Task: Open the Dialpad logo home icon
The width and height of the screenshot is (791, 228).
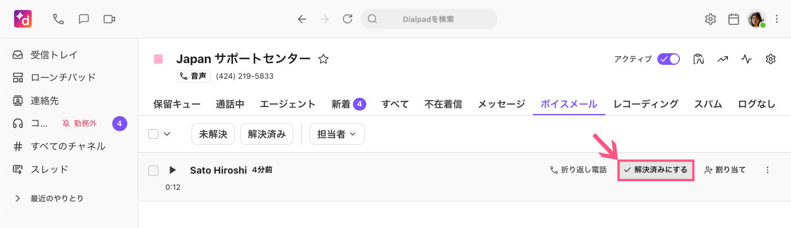Action: 23,19
